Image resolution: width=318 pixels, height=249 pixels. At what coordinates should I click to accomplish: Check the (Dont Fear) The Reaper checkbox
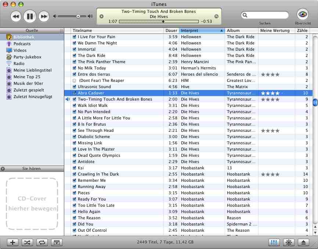tap(74, 81)
